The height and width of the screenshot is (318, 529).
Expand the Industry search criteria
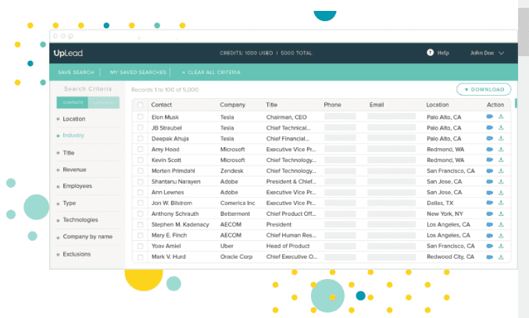point(74,136)
